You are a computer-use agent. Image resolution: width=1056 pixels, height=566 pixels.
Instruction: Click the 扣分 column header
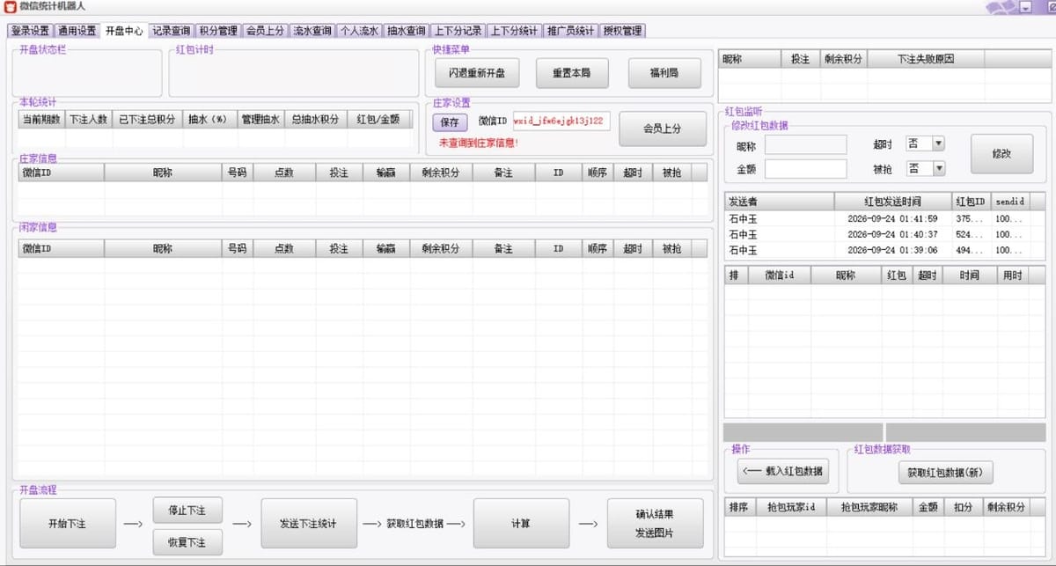[x=963, y=508]
